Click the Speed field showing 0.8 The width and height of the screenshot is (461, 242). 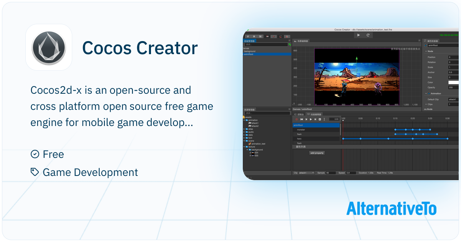point(351,173)
